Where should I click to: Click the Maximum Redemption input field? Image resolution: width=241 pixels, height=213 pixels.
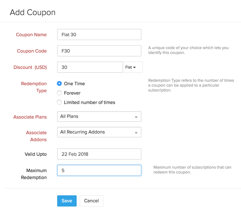pyautogui.click(x=99, y=171)
